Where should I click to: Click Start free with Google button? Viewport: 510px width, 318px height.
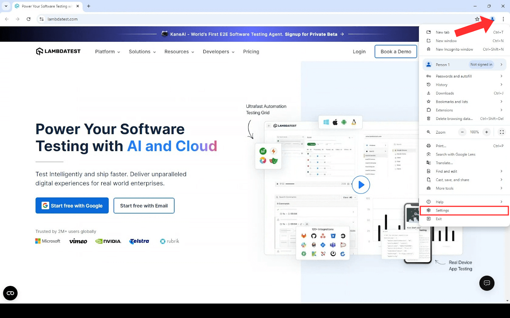coord(72,205)
